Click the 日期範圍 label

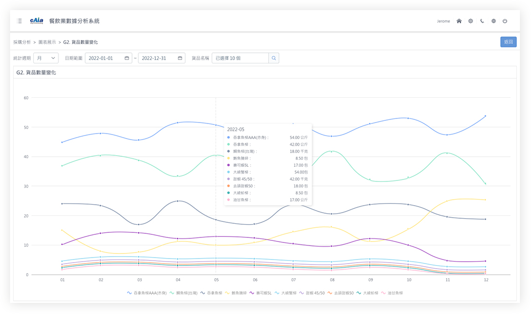pyautogui.click(x=74, y=58)
